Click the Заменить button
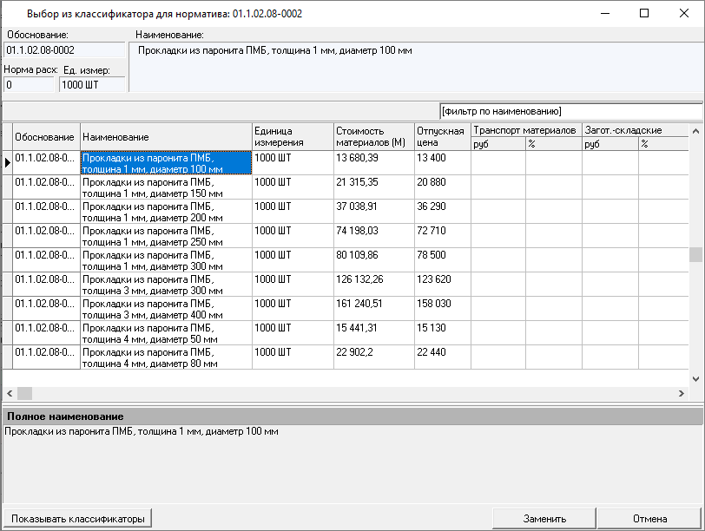The height and width of the screenshot is (531, 705). click(544, 519)
